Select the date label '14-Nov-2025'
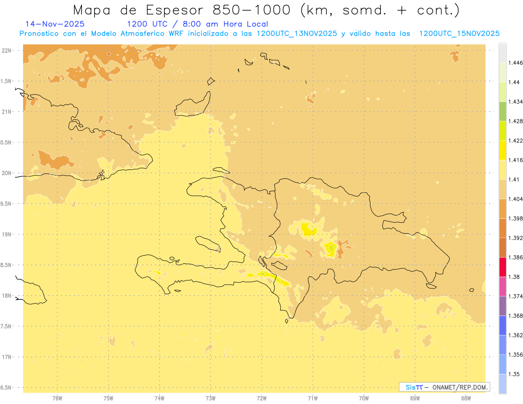The height and width of the screenshot is (404, 523). 55,24
